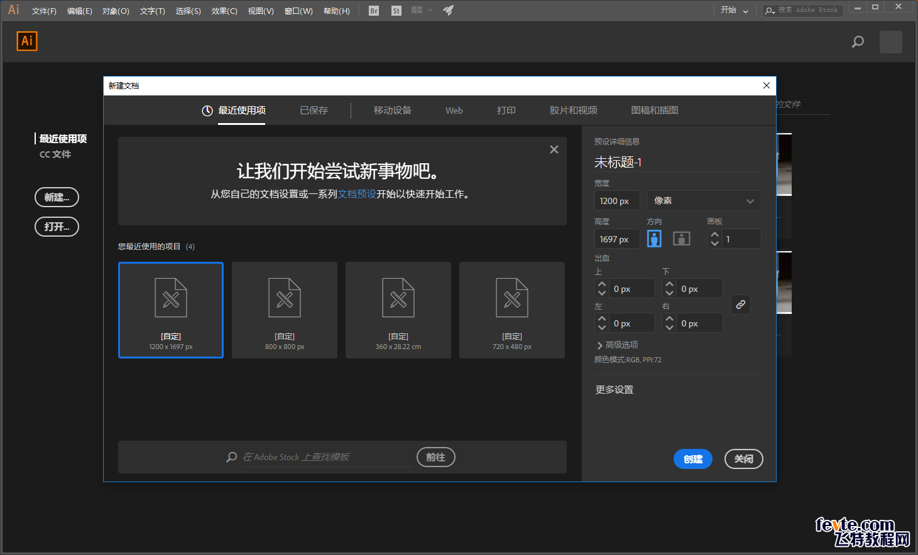
Task: Select CC 文件 in left sidebar
Action: [55, 154]
